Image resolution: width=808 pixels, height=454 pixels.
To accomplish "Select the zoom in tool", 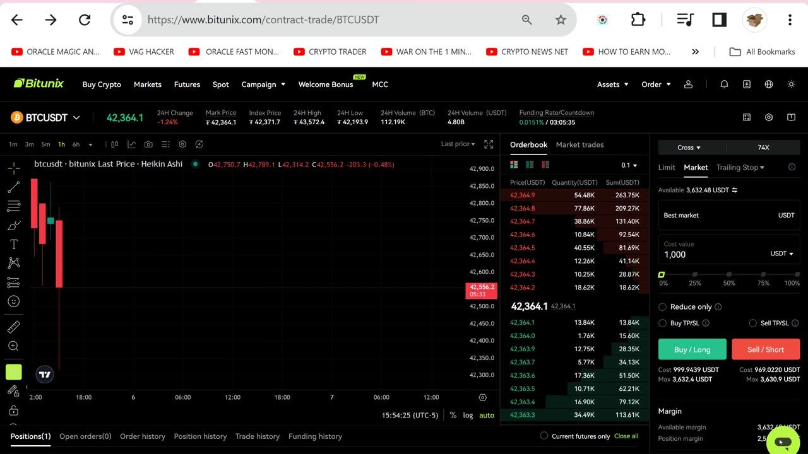I will pyautogui.click(x=13, y=346).
